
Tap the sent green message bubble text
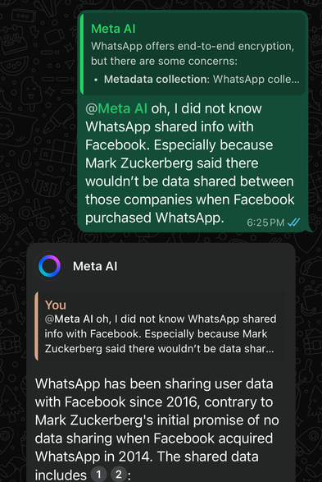click(x=189, y=163)
